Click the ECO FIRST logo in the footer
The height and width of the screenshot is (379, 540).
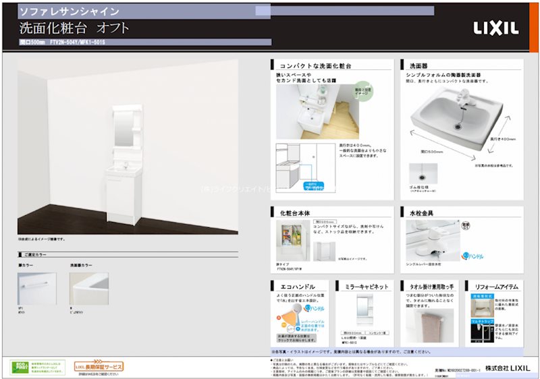tap(20, 367)
